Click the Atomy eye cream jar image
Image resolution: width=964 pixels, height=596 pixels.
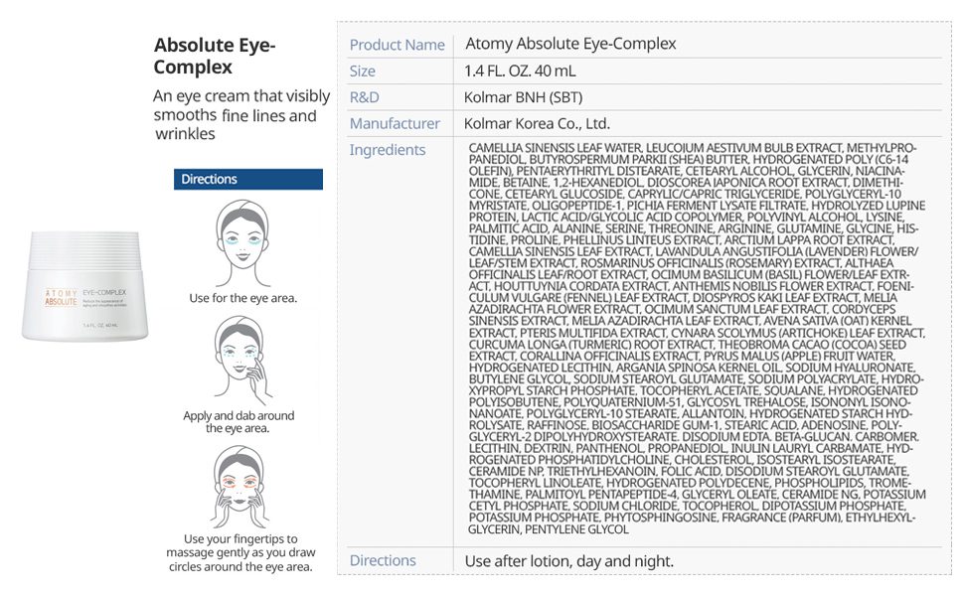[84, 286]
